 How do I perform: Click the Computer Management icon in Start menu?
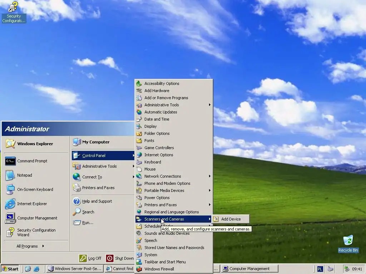pyautogui.click(x=10, y=218)
